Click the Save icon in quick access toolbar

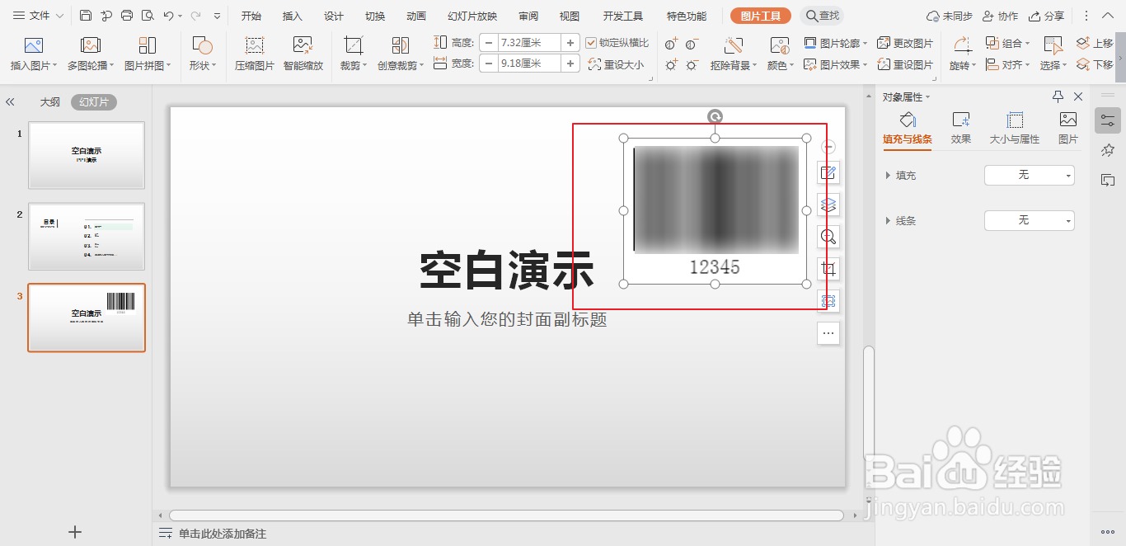pyautogui.click(x=86, y=16)
